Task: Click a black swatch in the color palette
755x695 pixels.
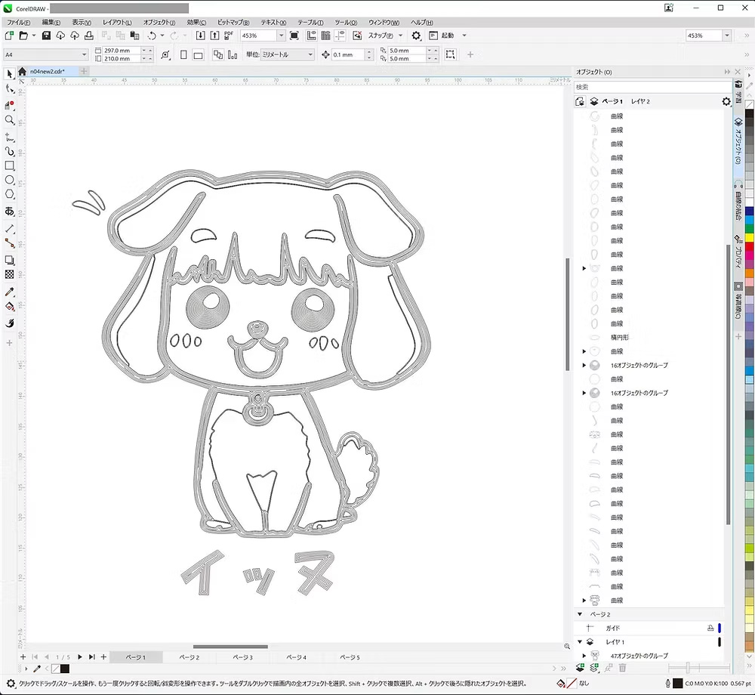Action: [x=748, y=112]
